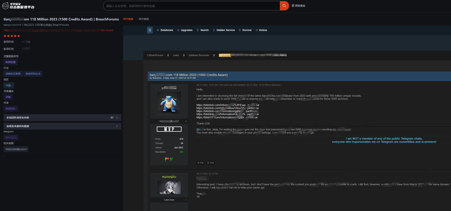451x211 pixels.
Task: Click the orange search magnifier button
Action: tap(284, 6)
